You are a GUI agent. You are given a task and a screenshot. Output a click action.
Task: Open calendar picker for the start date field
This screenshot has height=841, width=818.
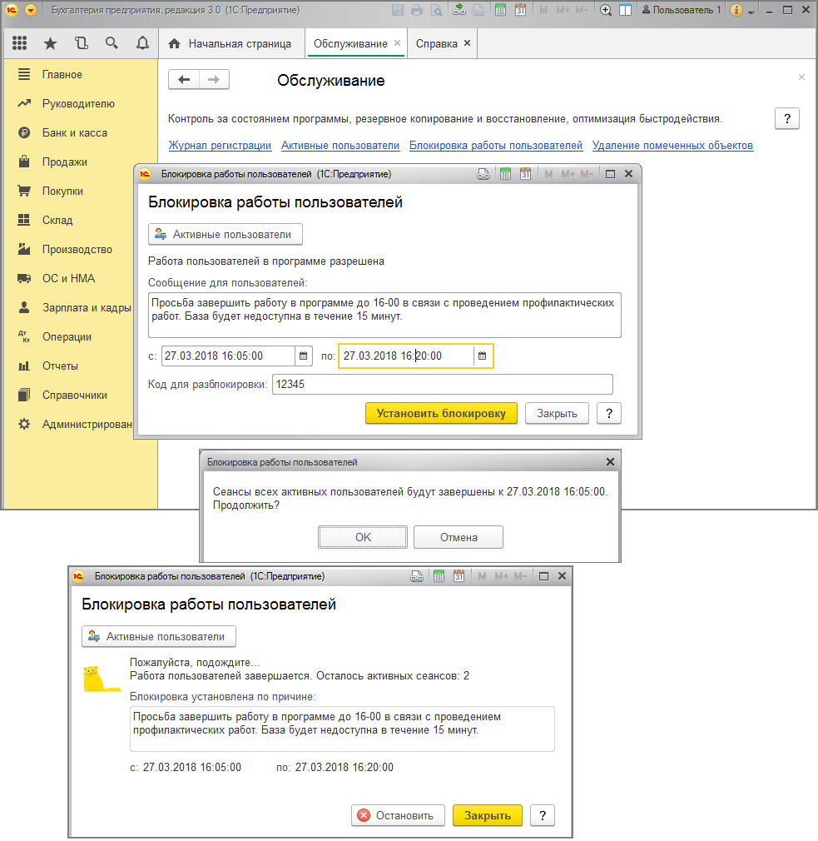[304, 356]
